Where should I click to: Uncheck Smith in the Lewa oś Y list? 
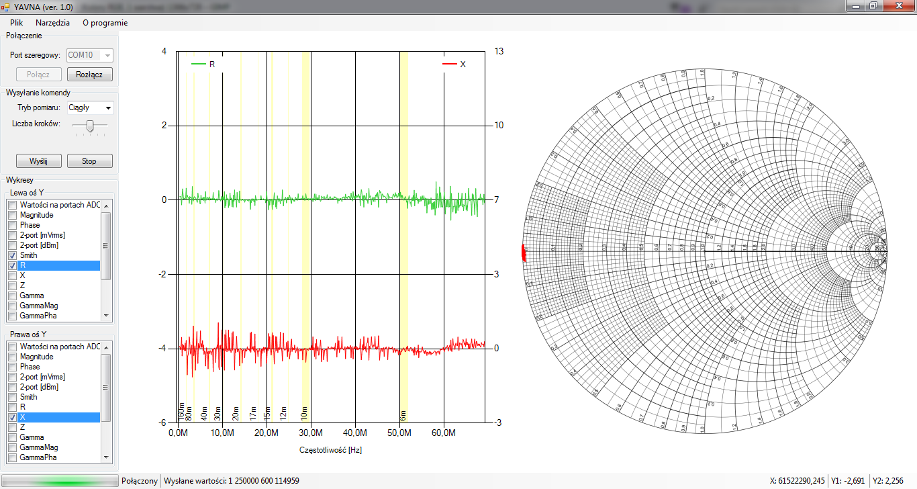tap(12, 256)
